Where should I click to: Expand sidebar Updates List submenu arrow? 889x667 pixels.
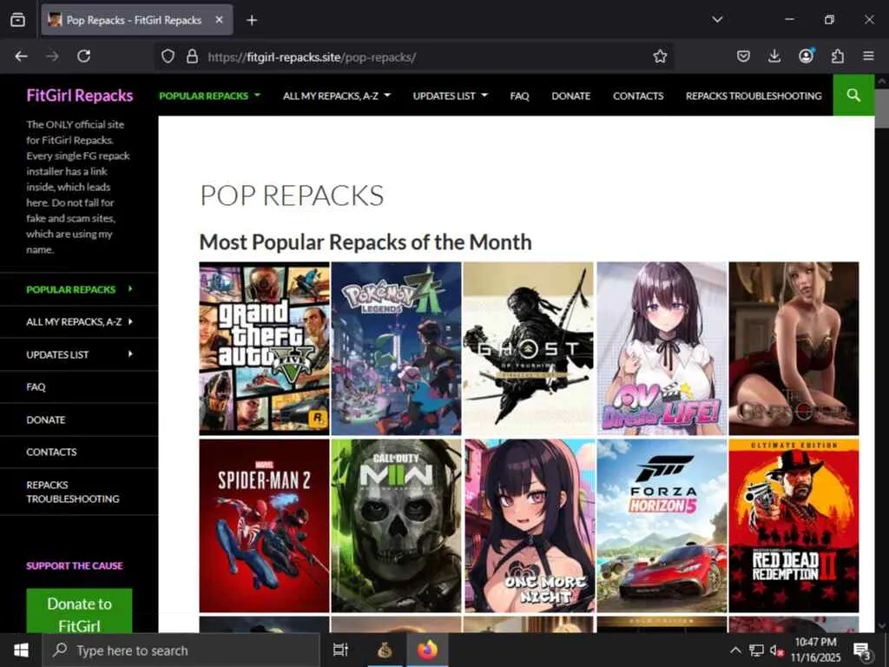(130, 354)
